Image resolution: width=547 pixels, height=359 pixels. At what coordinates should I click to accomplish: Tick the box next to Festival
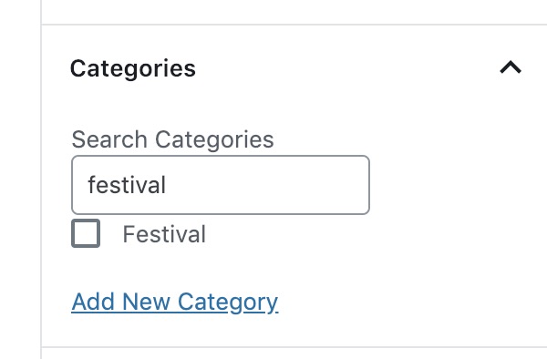coord(86,233)
